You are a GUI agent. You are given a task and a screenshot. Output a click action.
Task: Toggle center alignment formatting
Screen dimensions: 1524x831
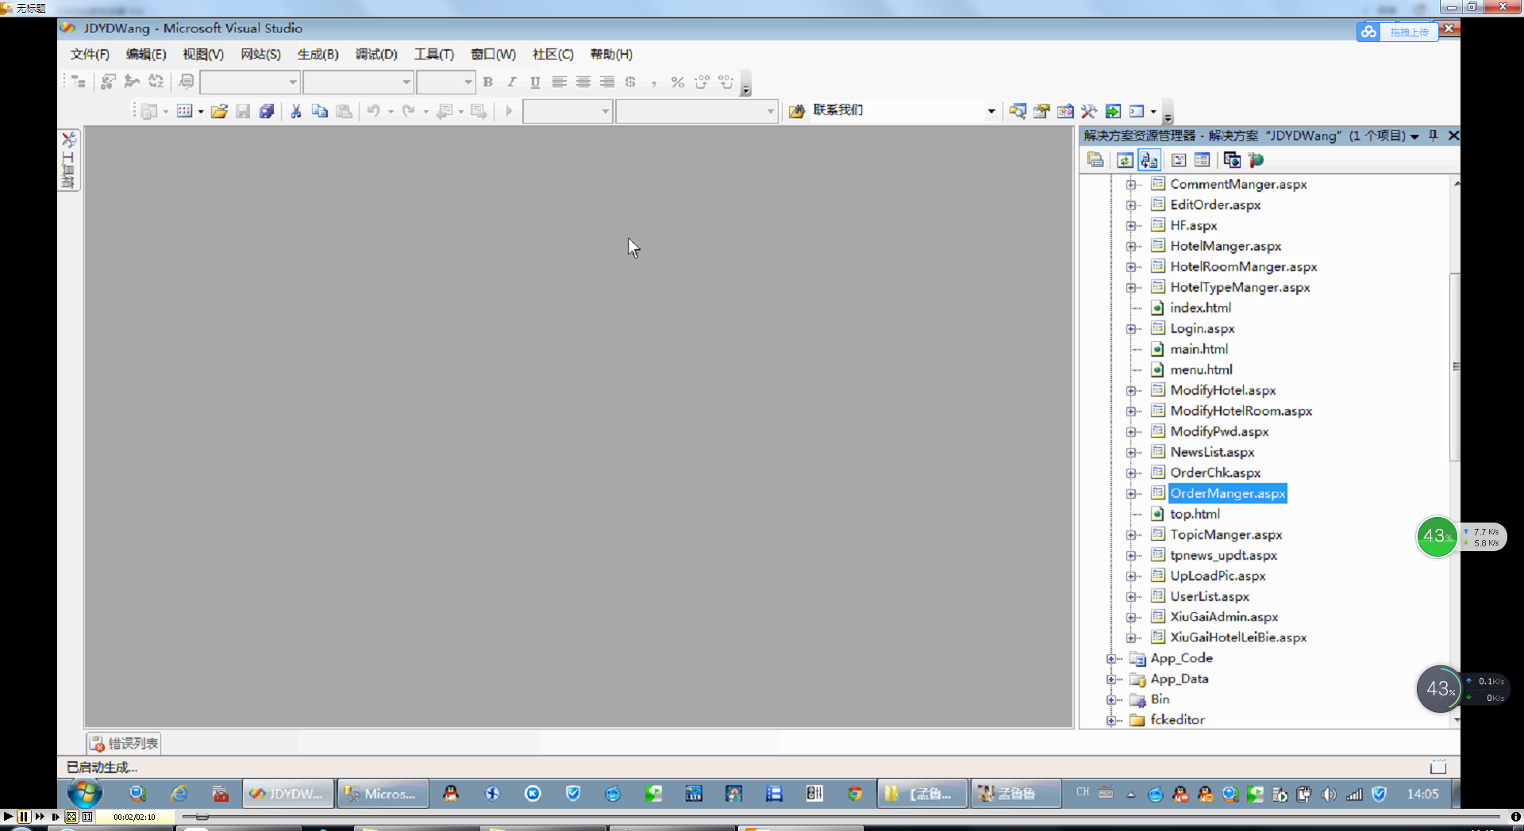583,82
